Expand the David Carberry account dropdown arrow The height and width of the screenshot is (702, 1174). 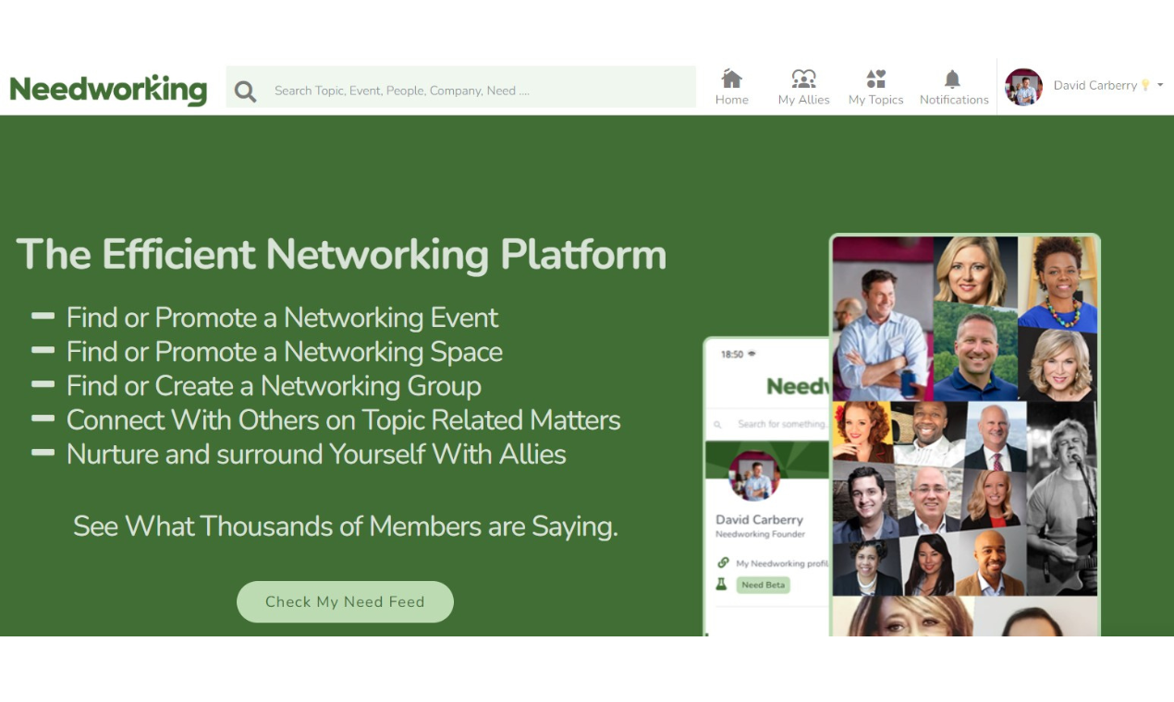[x=1160, y=85]
